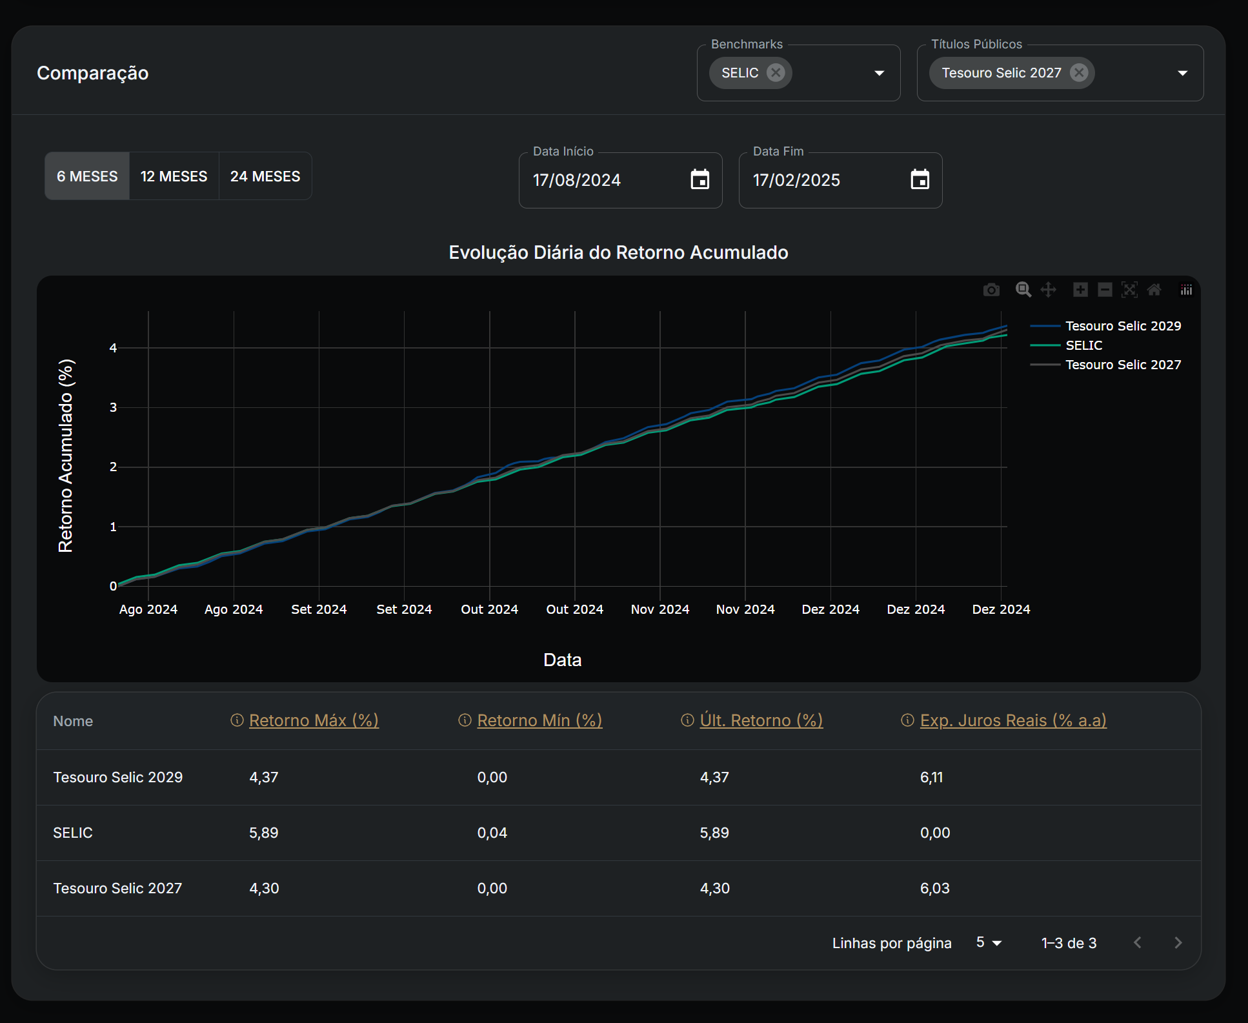Expand the Títulos Públicos dropdown
This screenshot has width=1248, height=1023.
pos(1183,73)
